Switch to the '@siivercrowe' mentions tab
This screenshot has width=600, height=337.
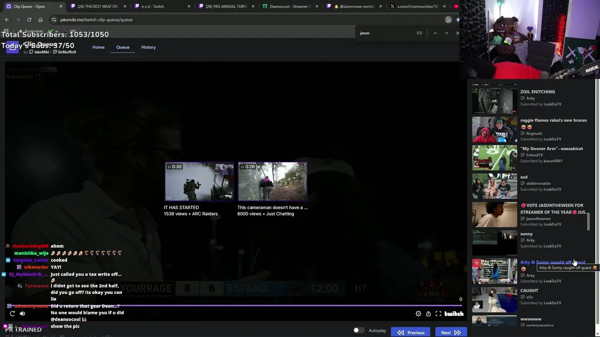pyautogui.click(x=354, y=6)
